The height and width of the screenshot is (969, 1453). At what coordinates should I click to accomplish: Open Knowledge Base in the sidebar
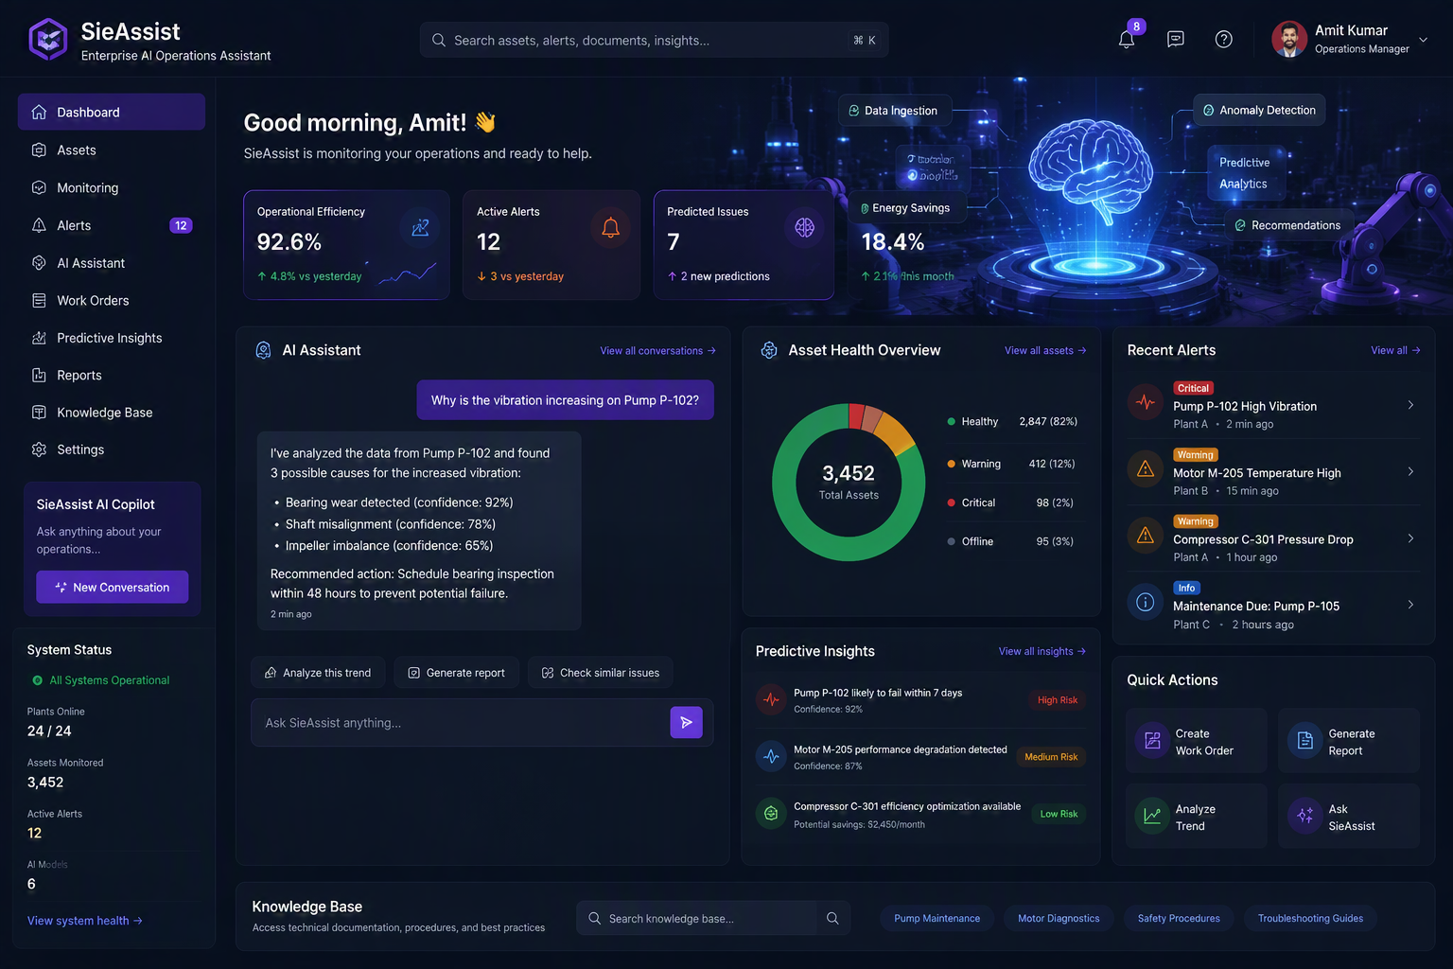pyautogui.click(x=112, y=413)
